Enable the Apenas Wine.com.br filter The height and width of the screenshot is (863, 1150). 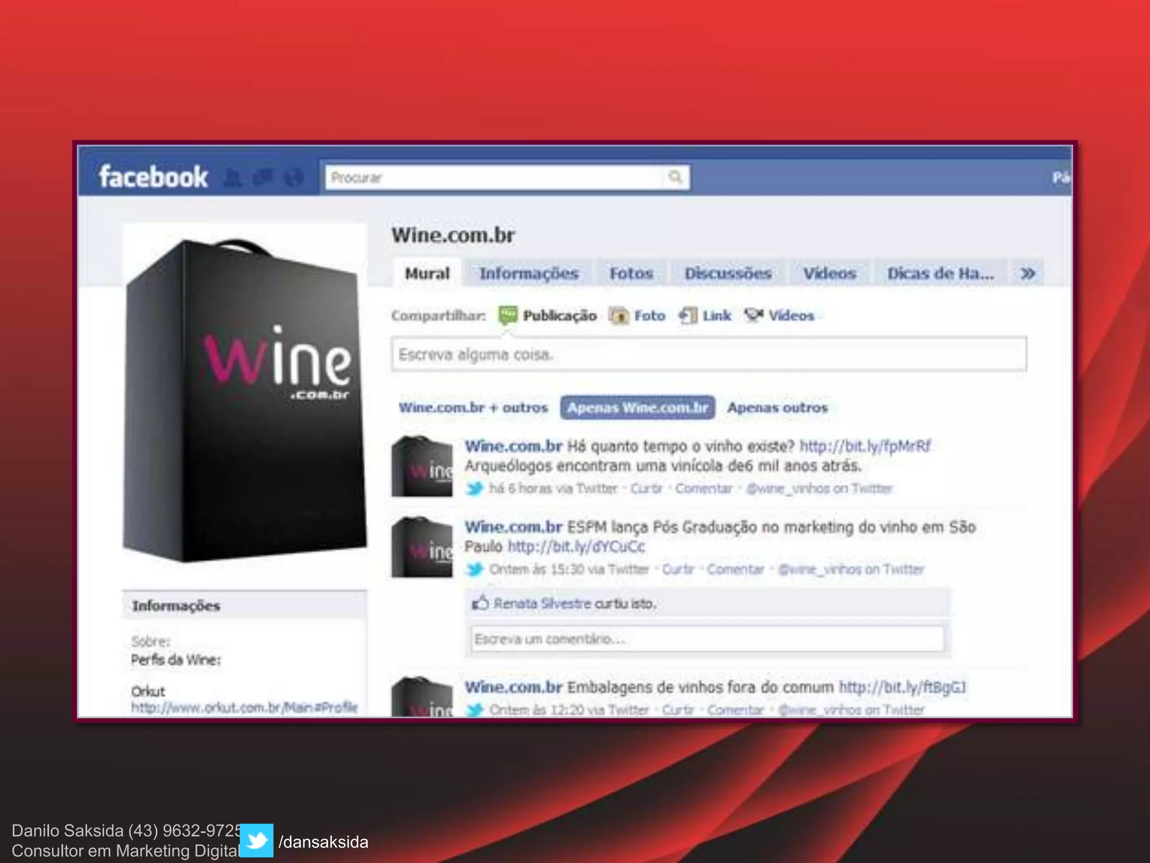click(x=637, y=407)
